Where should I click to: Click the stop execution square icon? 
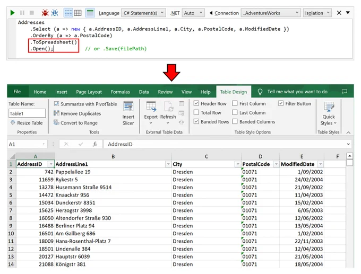[x=32, y=13]
